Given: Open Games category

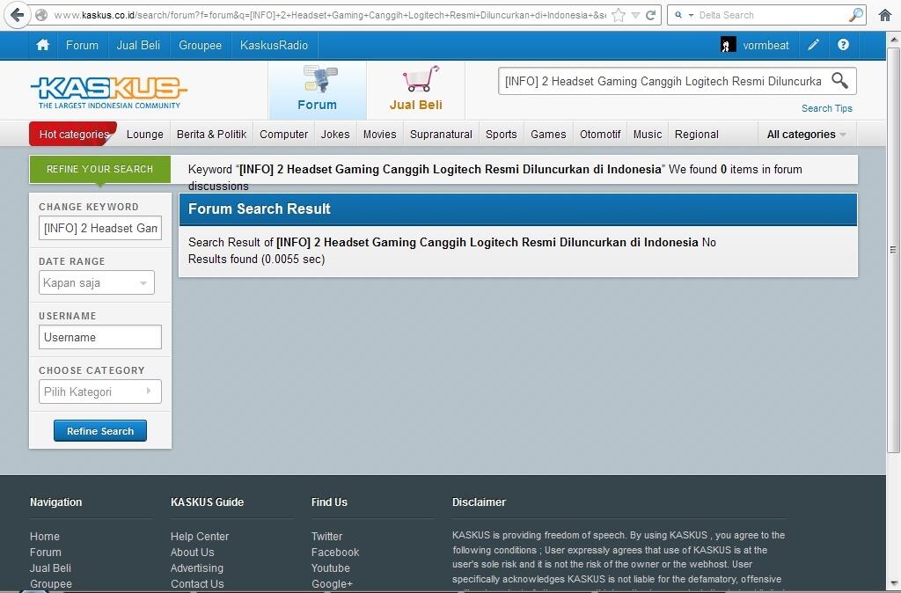Looking at the screenshot, I should click(x=548, y=135).
